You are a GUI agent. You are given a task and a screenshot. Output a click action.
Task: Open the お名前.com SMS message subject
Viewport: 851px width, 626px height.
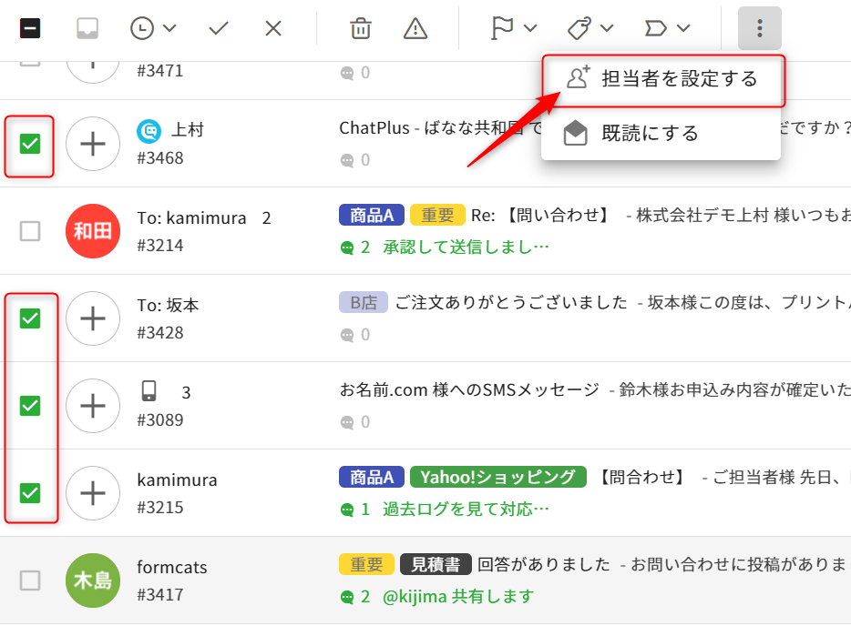point(468,389)
